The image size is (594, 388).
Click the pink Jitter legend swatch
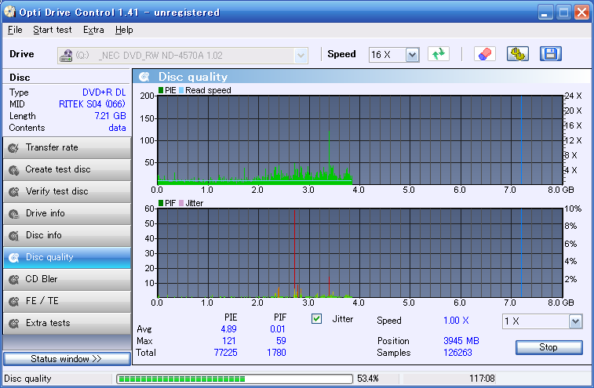181,203
